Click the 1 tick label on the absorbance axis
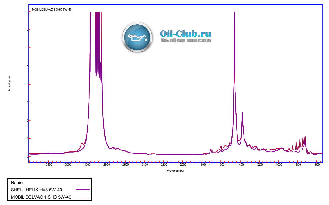This screenshot has width=329, height=205. coord(27,138)
